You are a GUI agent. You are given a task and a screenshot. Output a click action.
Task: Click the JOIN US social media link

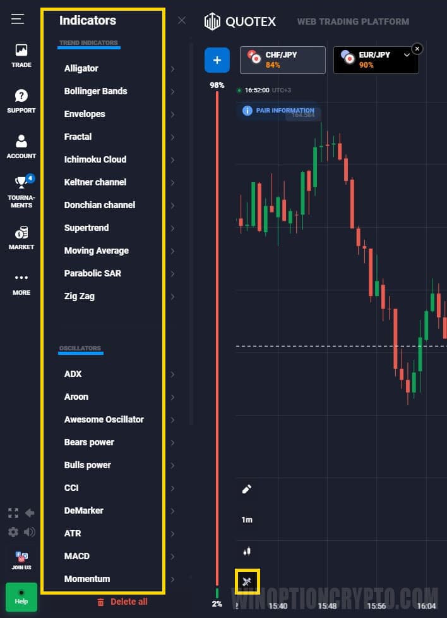[x=21, y=560]
